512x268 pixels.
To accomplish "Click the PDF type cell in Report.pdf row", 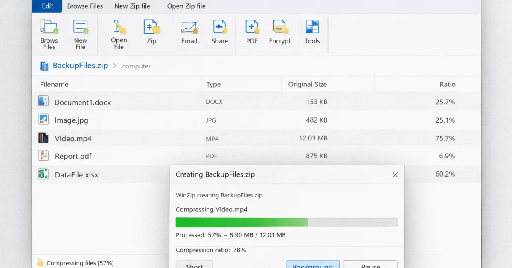I will 211,156.
